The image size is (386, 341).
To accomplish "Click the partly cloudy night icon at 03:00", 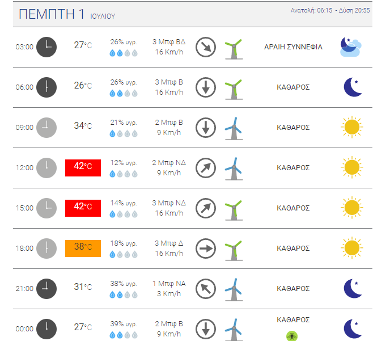I will 351,47.
